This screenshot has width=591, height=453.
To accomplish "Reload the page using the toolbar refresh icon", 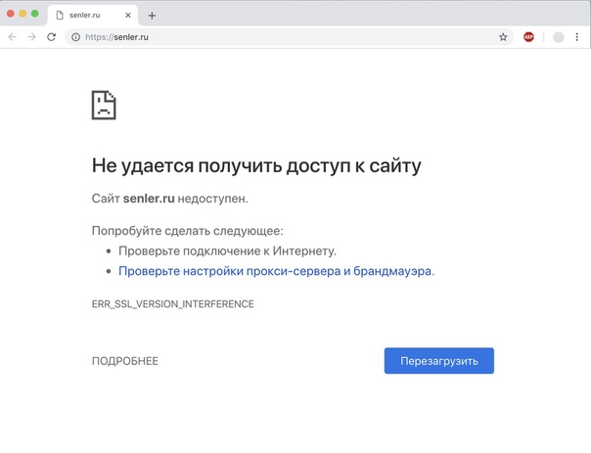I will coord(52,37).
